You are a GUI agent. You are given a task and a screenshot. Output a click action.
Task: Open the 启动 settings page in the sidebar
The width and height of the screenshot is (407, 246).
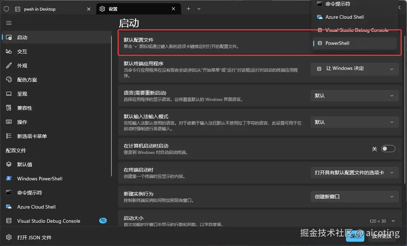tap(57, 37)
